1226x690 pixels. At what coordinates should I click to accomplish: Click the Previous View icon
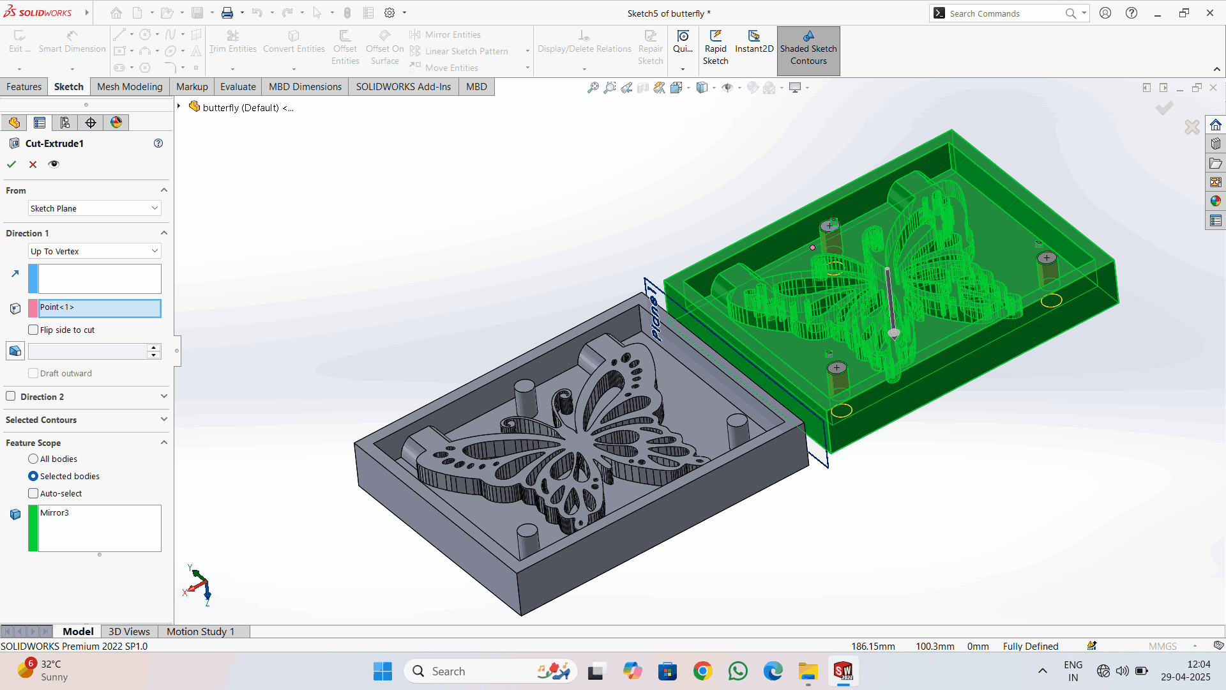626,88
